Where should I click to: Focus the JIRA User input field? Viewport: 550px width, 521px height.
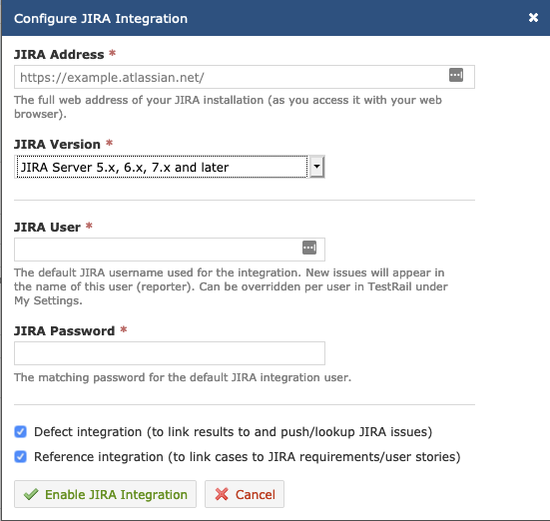[170, 250]
